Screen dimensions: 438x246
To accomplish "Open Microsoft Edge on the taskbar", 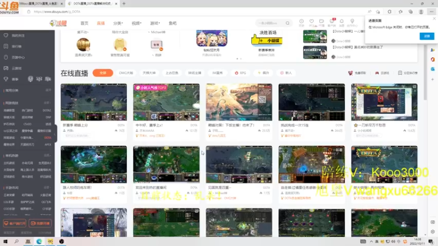I will click(39, 242).
